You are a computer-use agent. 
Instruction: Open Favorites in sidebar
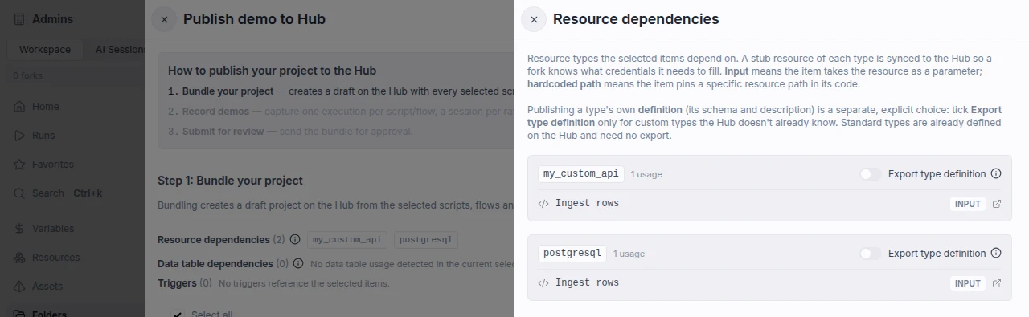click(x=72, y=165)
